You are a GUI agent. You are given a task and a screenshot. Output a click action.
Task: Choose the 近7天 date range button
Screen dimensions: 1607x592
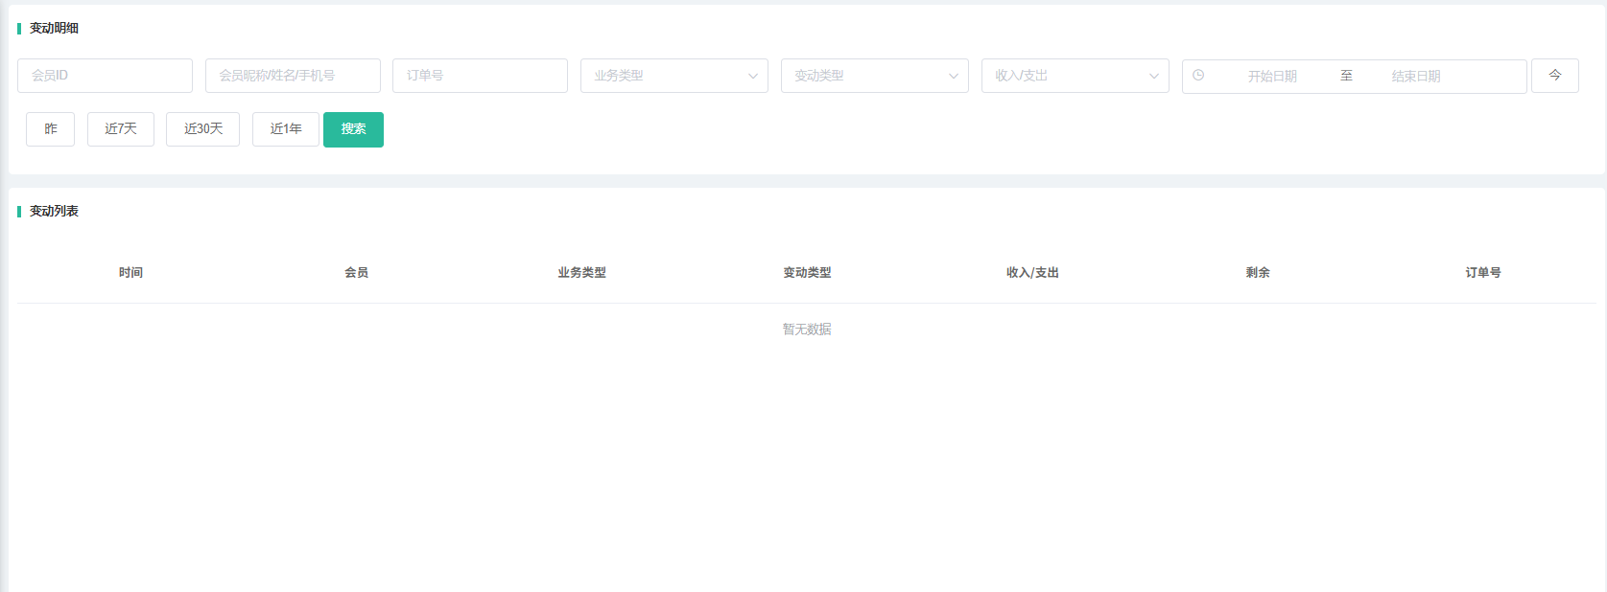point(121,129)
